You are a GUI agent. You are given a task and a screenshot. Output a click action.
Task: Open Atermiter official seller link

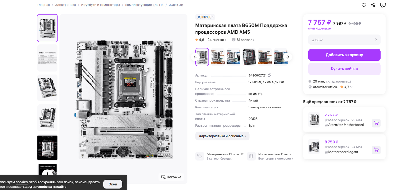click(326, 87)
